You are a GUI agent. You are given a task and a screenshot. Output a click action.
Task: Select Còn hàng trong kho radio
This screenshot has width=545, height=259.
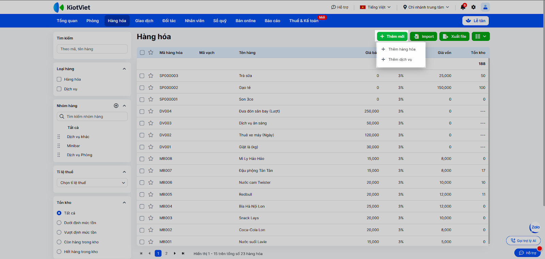click(x=59, y=242)
